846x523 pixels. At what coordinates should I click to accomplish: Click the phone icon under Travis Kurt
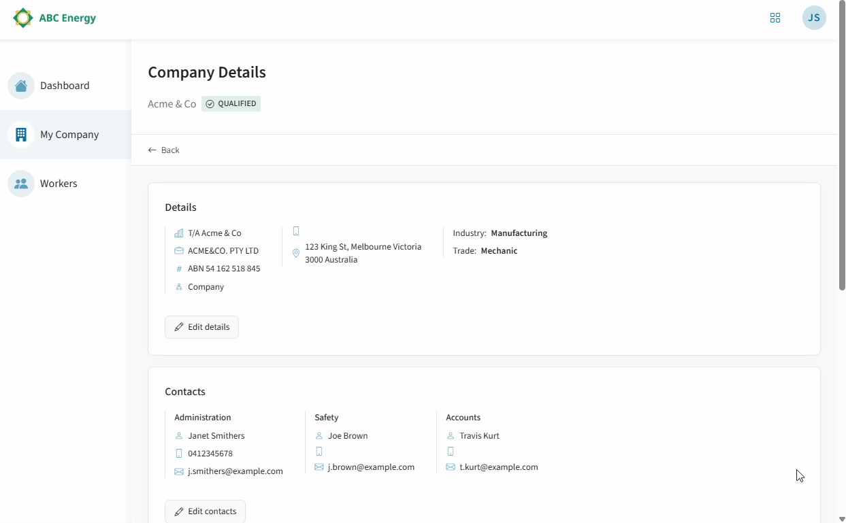pos(451,452)
